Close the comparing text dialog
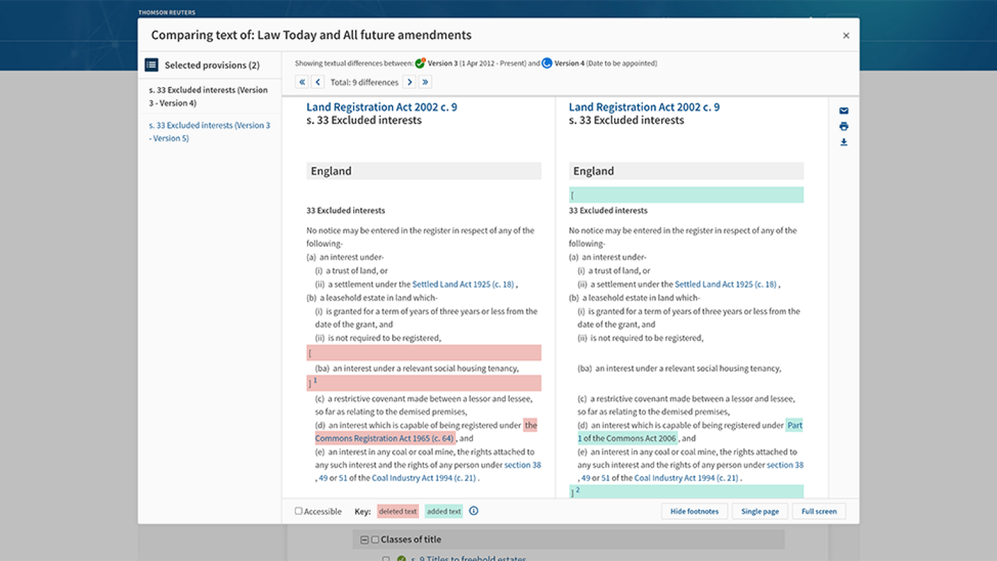 click(x=846, y=36)
